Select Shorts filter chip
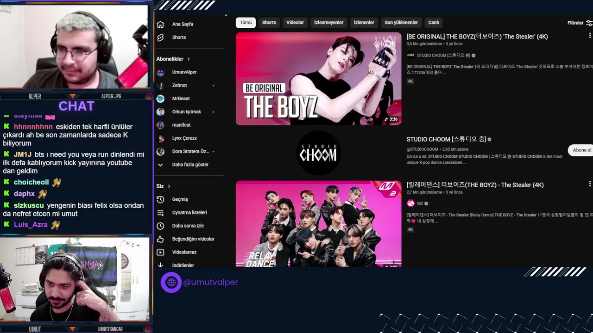This screenshot has width=593, height=333. (269, 23)
